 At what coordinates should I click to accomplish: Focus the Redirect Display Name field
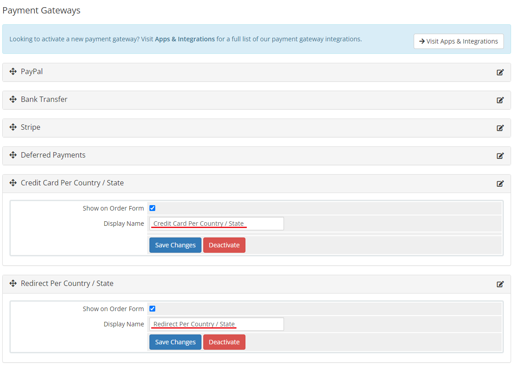tap(217, 324)
